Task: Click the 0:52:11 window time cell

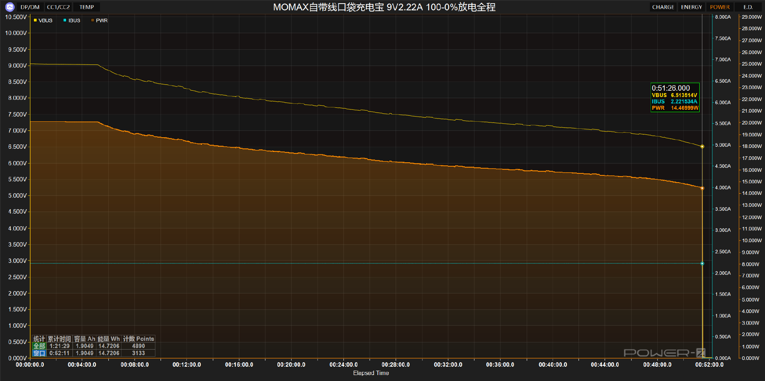Action: click(x=59, y=353)
